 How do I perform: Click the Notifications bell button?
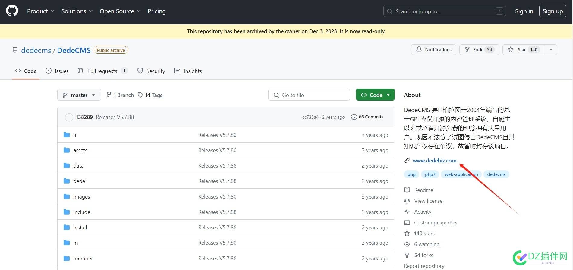click(x=433, y=50)
